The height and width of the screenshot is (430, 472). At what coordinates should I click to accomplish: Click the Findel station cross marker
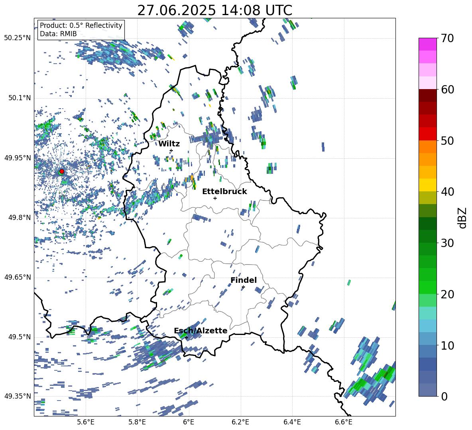(x=243, y=287)
